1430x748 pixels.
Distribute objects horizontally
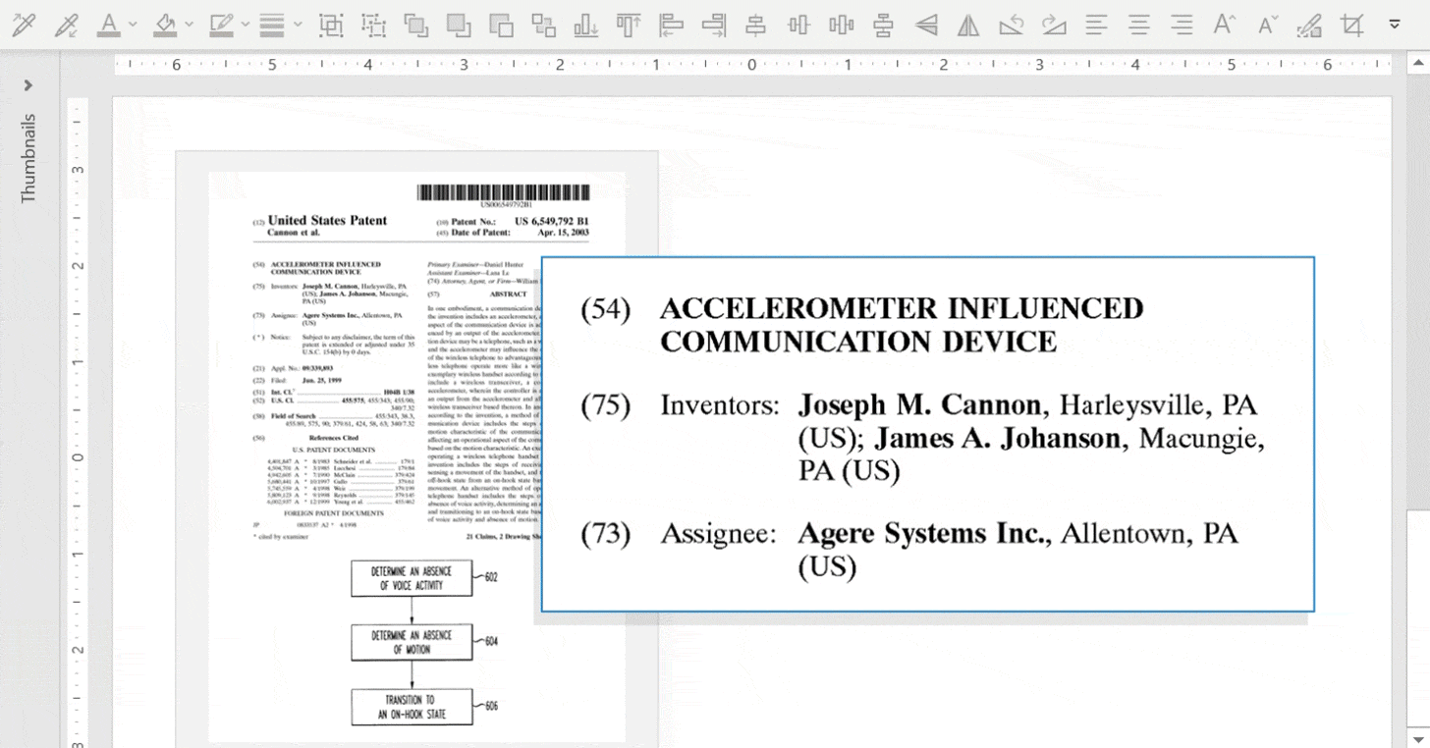click(841, 25)
